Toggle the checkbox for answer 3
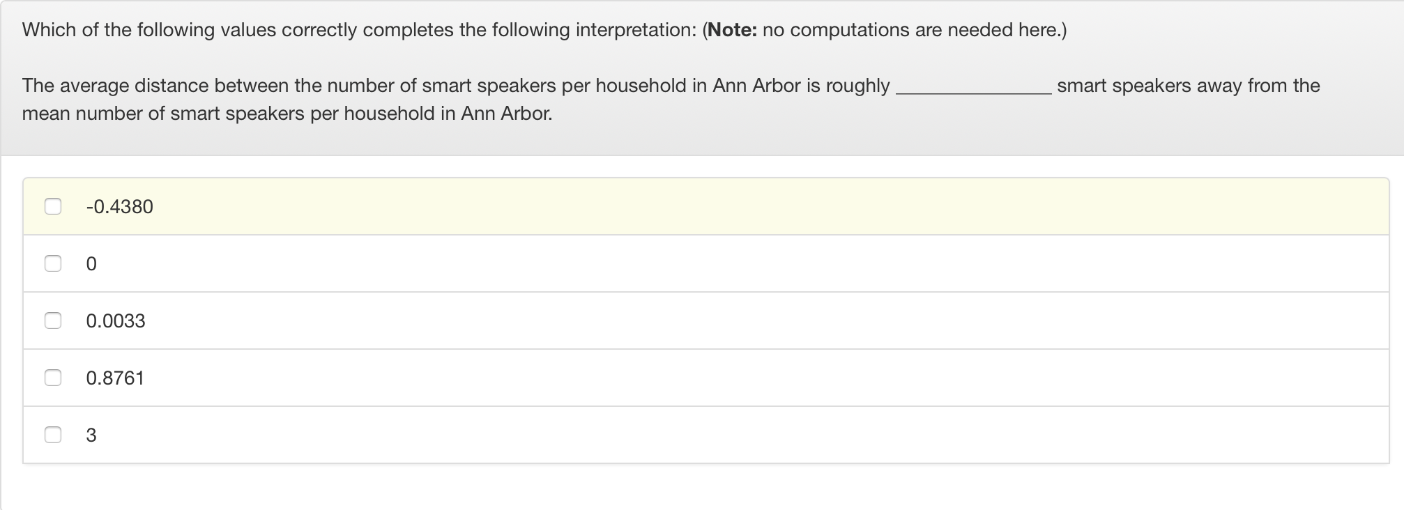 point(53,435)
